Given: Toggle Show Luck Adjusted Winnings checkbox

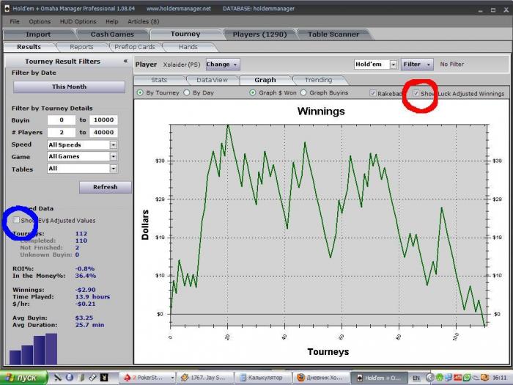Looking at the screenshot, I should 416,93.
